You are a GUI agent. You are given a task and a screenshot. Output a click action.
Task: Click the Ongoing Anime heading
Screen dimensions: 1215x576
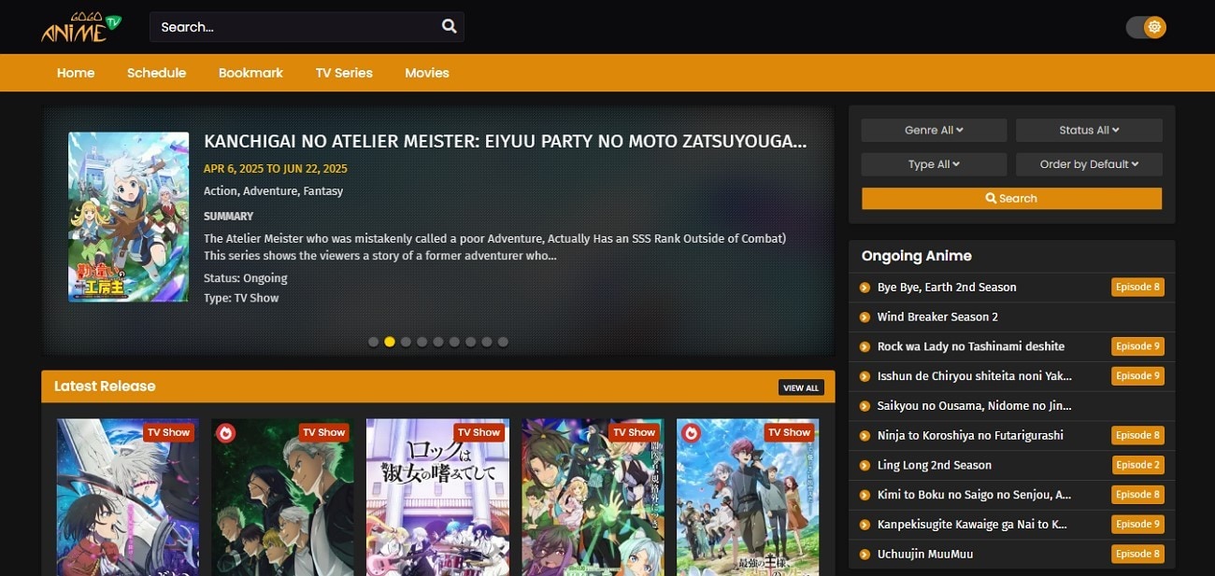point(917,256)
